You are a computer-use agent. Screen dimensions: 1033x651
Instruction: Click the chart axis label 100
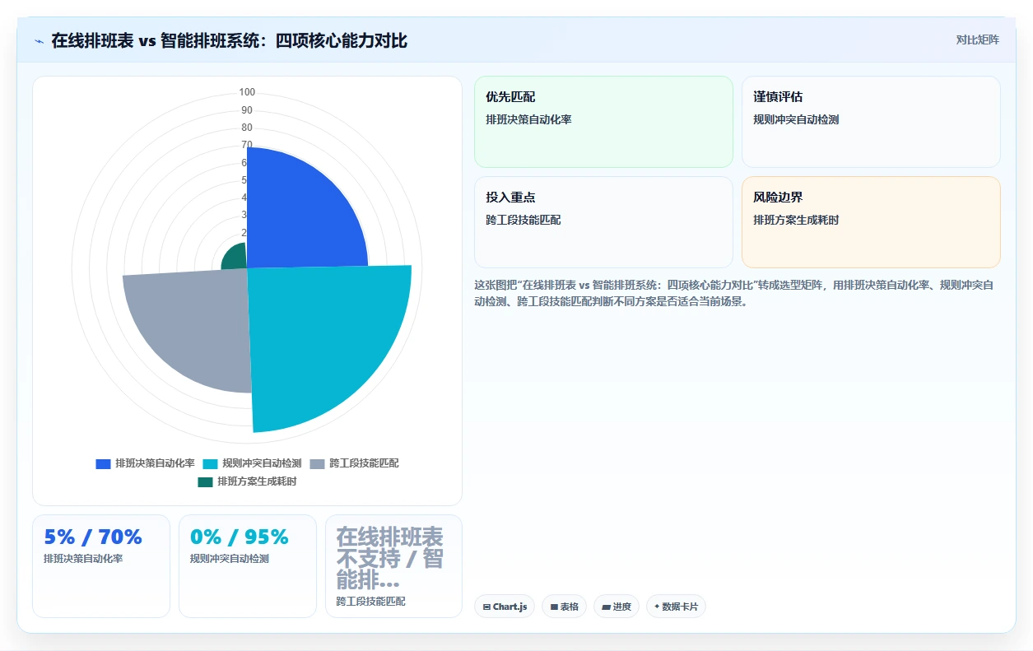[x=247, y=92]
